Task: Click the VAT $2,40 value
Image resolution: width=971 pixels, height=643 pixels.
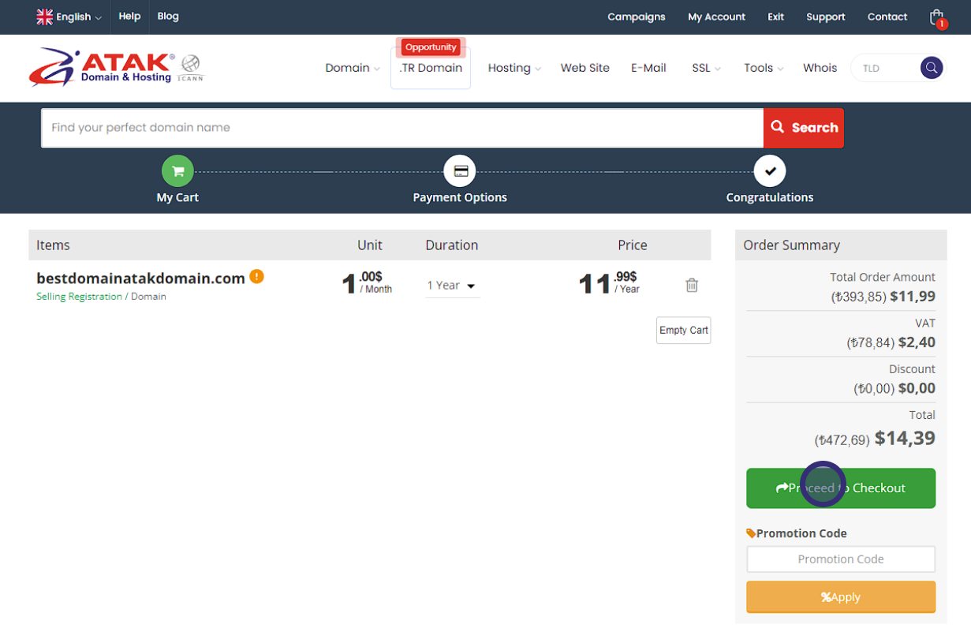Action: coord(917,342)
